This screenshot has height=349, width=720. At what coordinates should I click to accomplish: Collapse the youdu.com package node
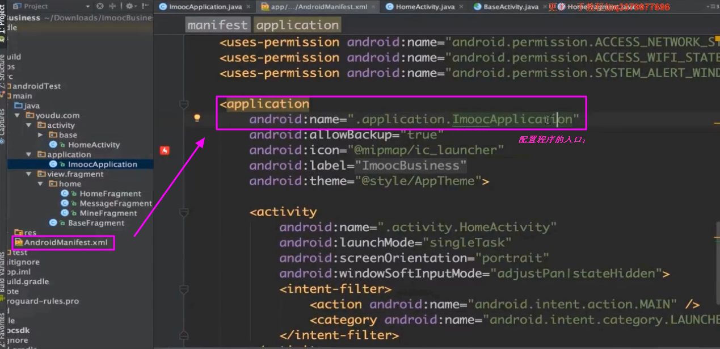click(x=18, y=115)
